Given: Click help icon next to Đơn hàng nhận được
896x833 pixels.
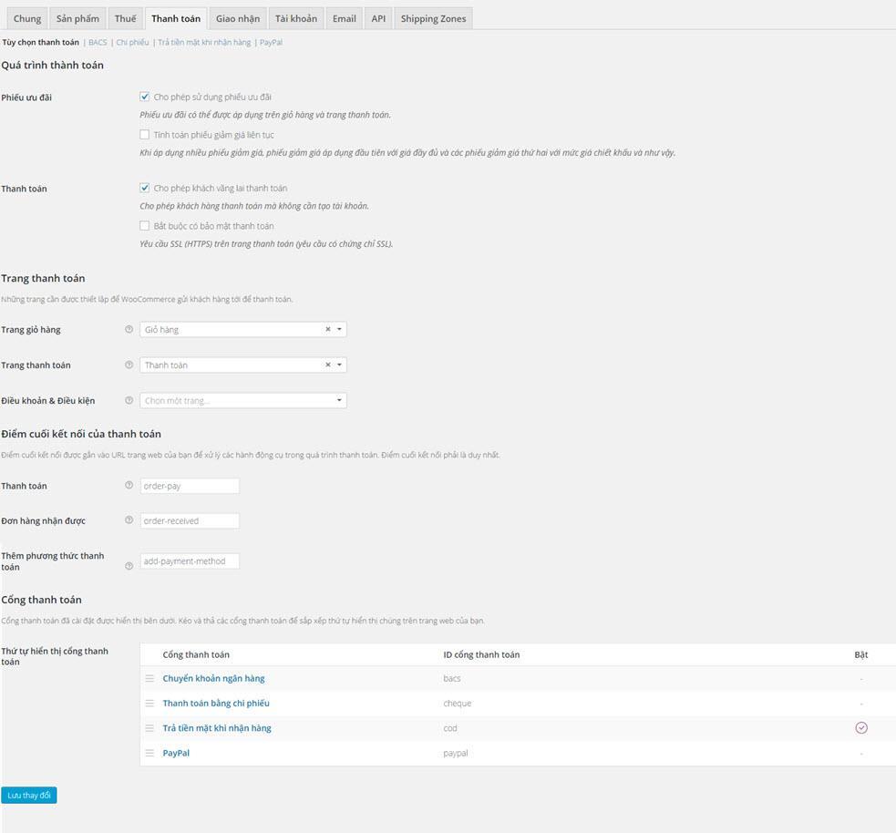Looking at the screenshot, I should tap(129, 520).
